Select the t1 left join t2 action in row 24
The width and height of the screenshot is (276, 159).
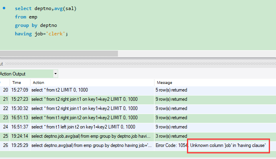83,127
